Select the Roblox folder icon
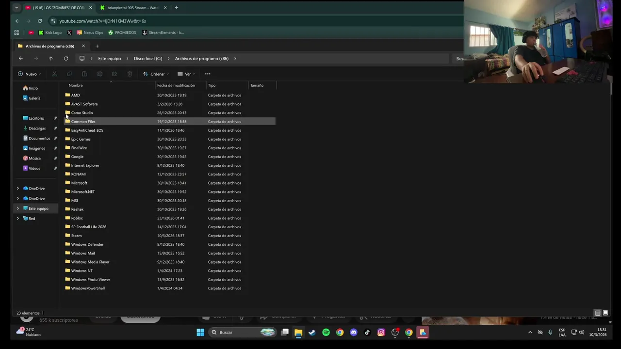The width and height of the screenshot is (621, 349). [x=67, y=218]
